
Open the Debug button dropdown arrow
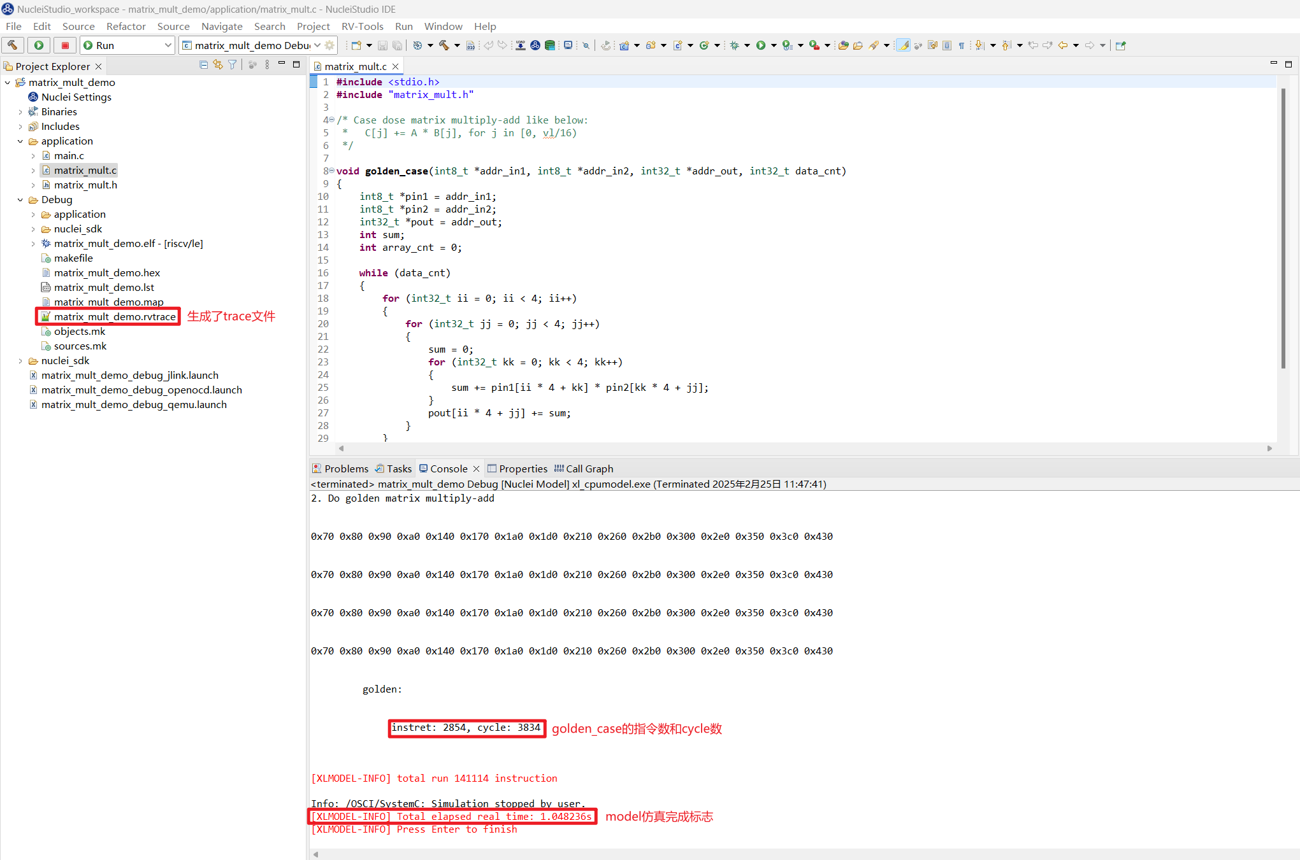click(747, 45)
